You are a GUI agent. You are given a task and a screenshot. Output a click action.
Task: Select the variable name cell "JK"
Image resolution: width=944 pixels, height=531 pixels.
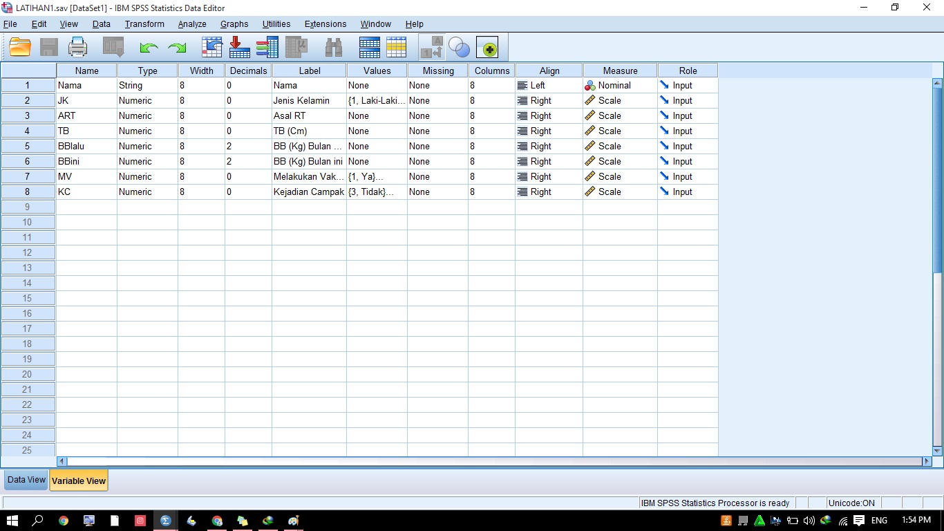(x=87, y=101)
